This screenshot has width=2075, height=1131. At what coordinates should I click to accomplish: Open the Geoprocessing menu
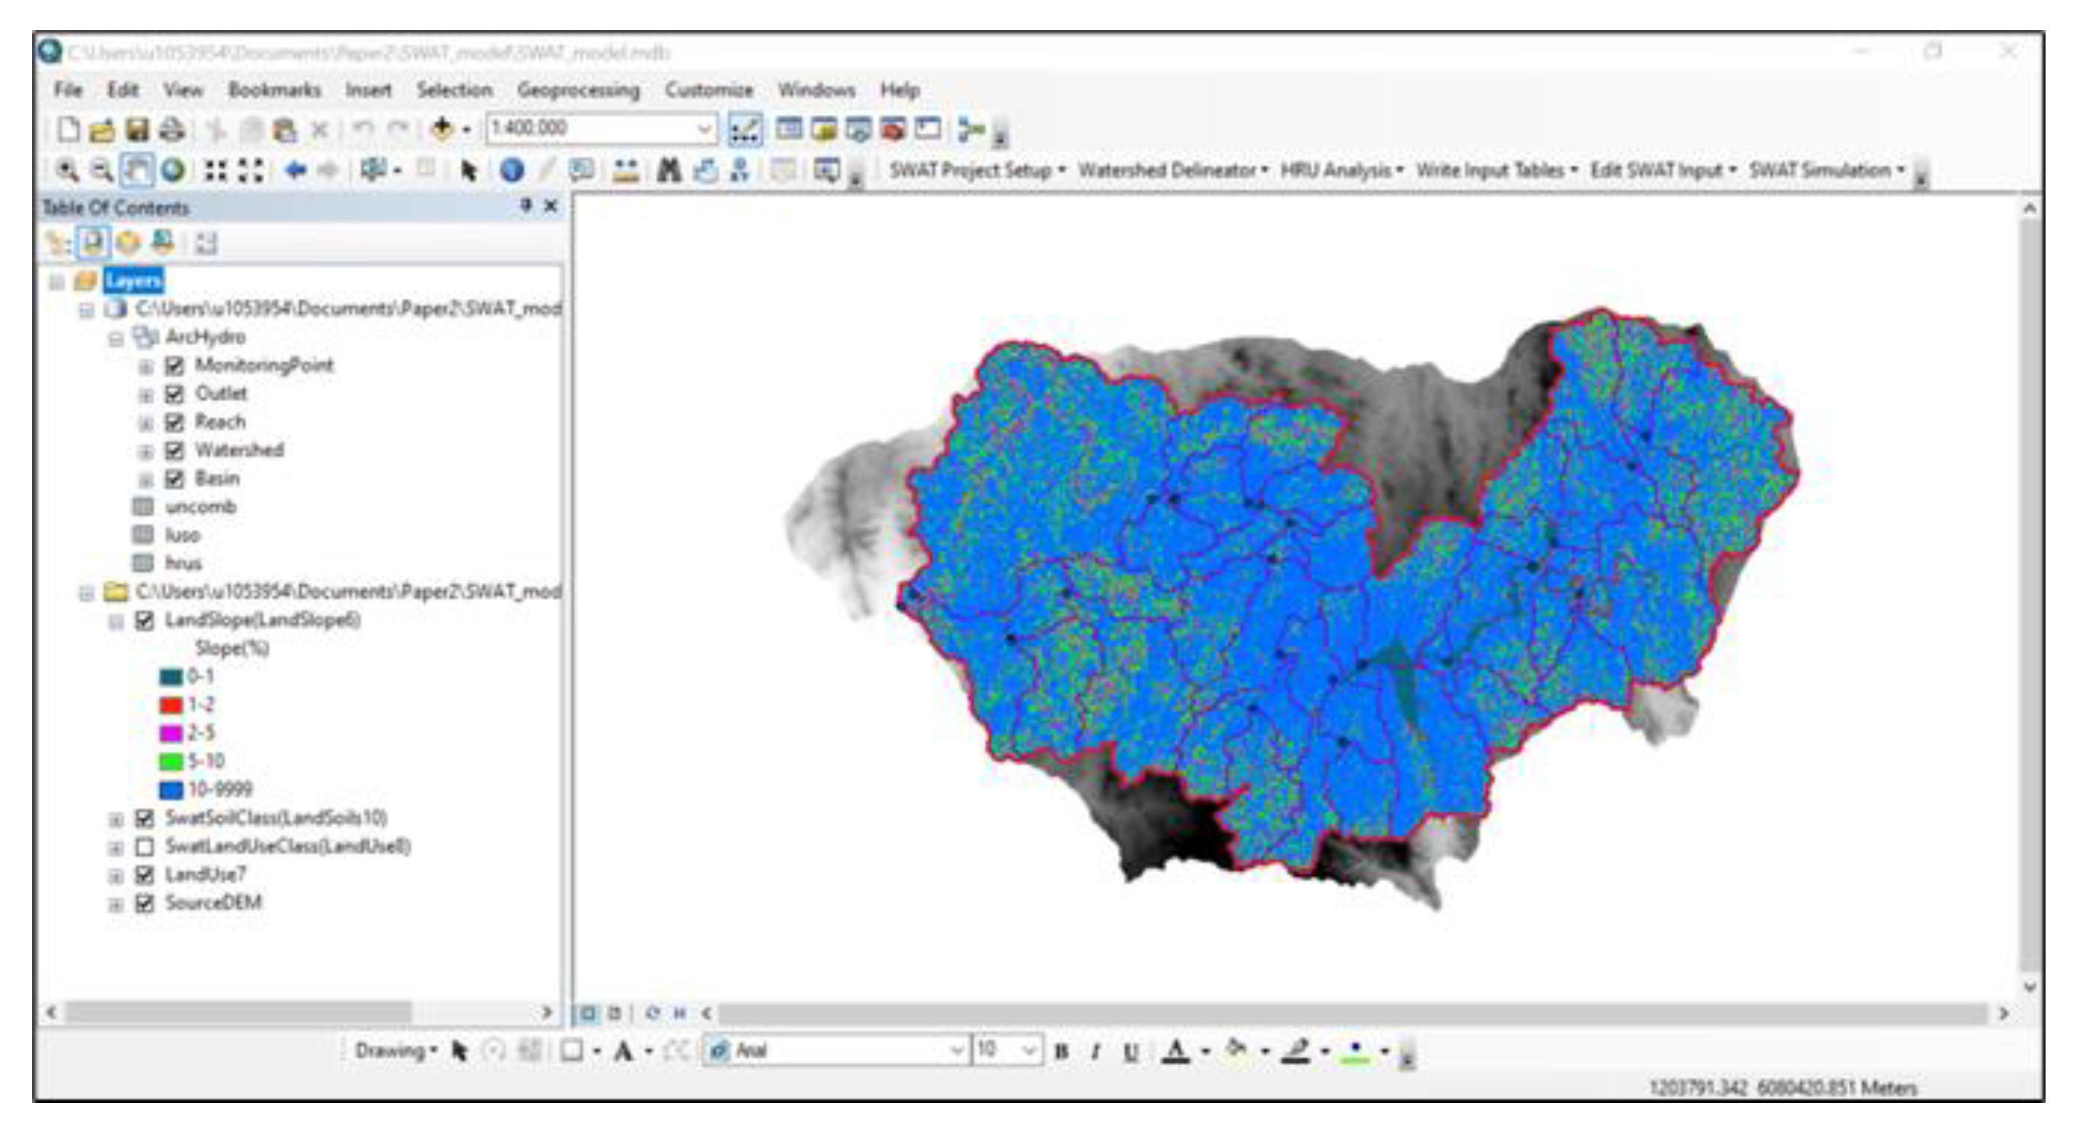tap(577, 90)
